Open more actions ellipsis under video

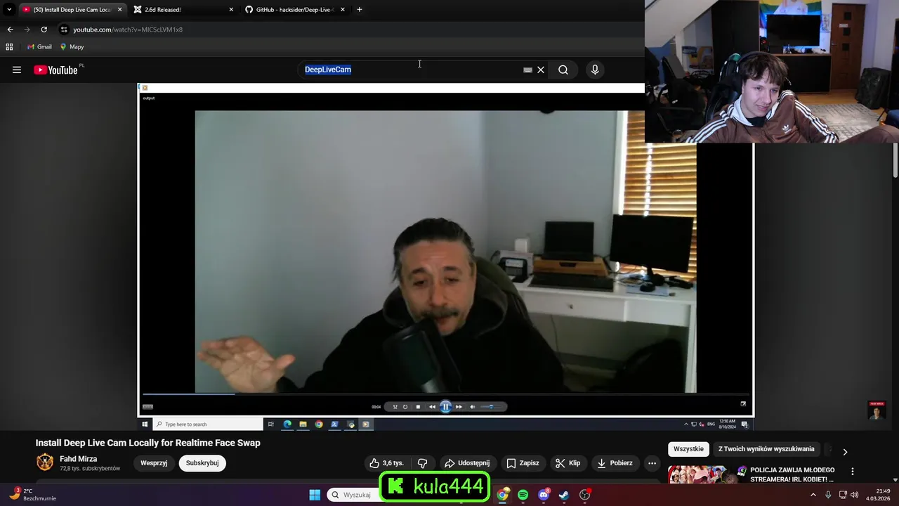[652, 463]
